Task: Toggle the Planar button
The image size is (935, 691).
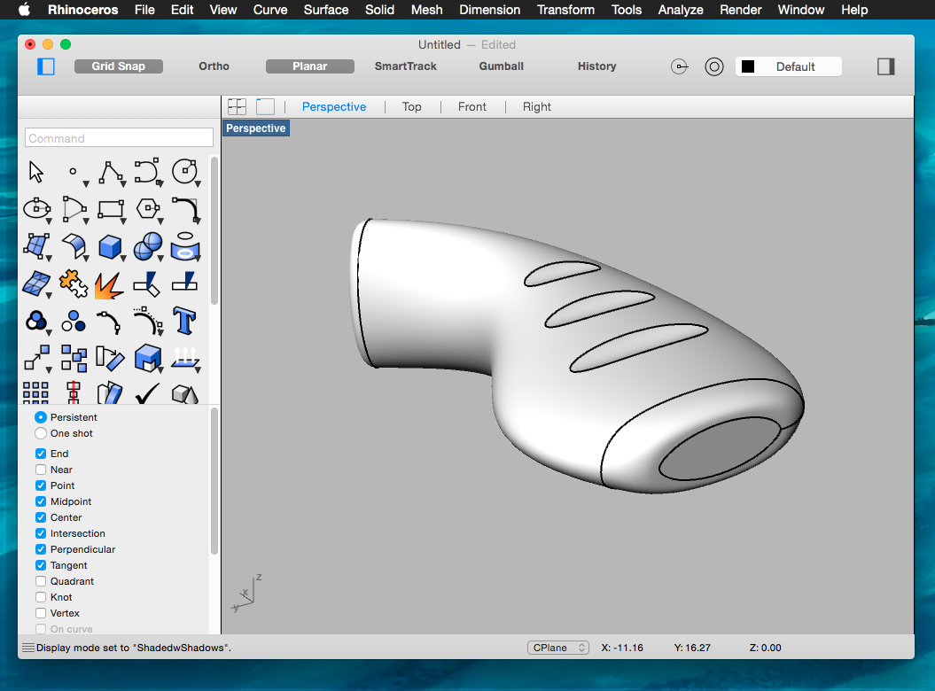Action: 309,66
